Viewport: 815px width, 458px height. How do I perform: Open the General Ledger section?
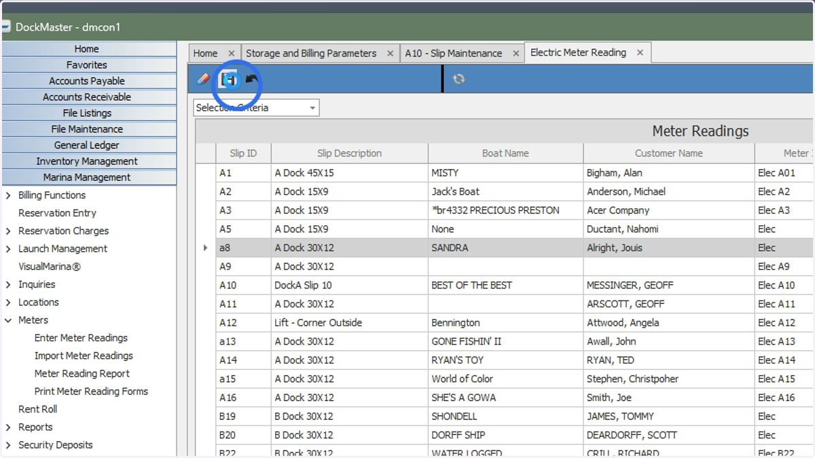(x=89, y=145)
